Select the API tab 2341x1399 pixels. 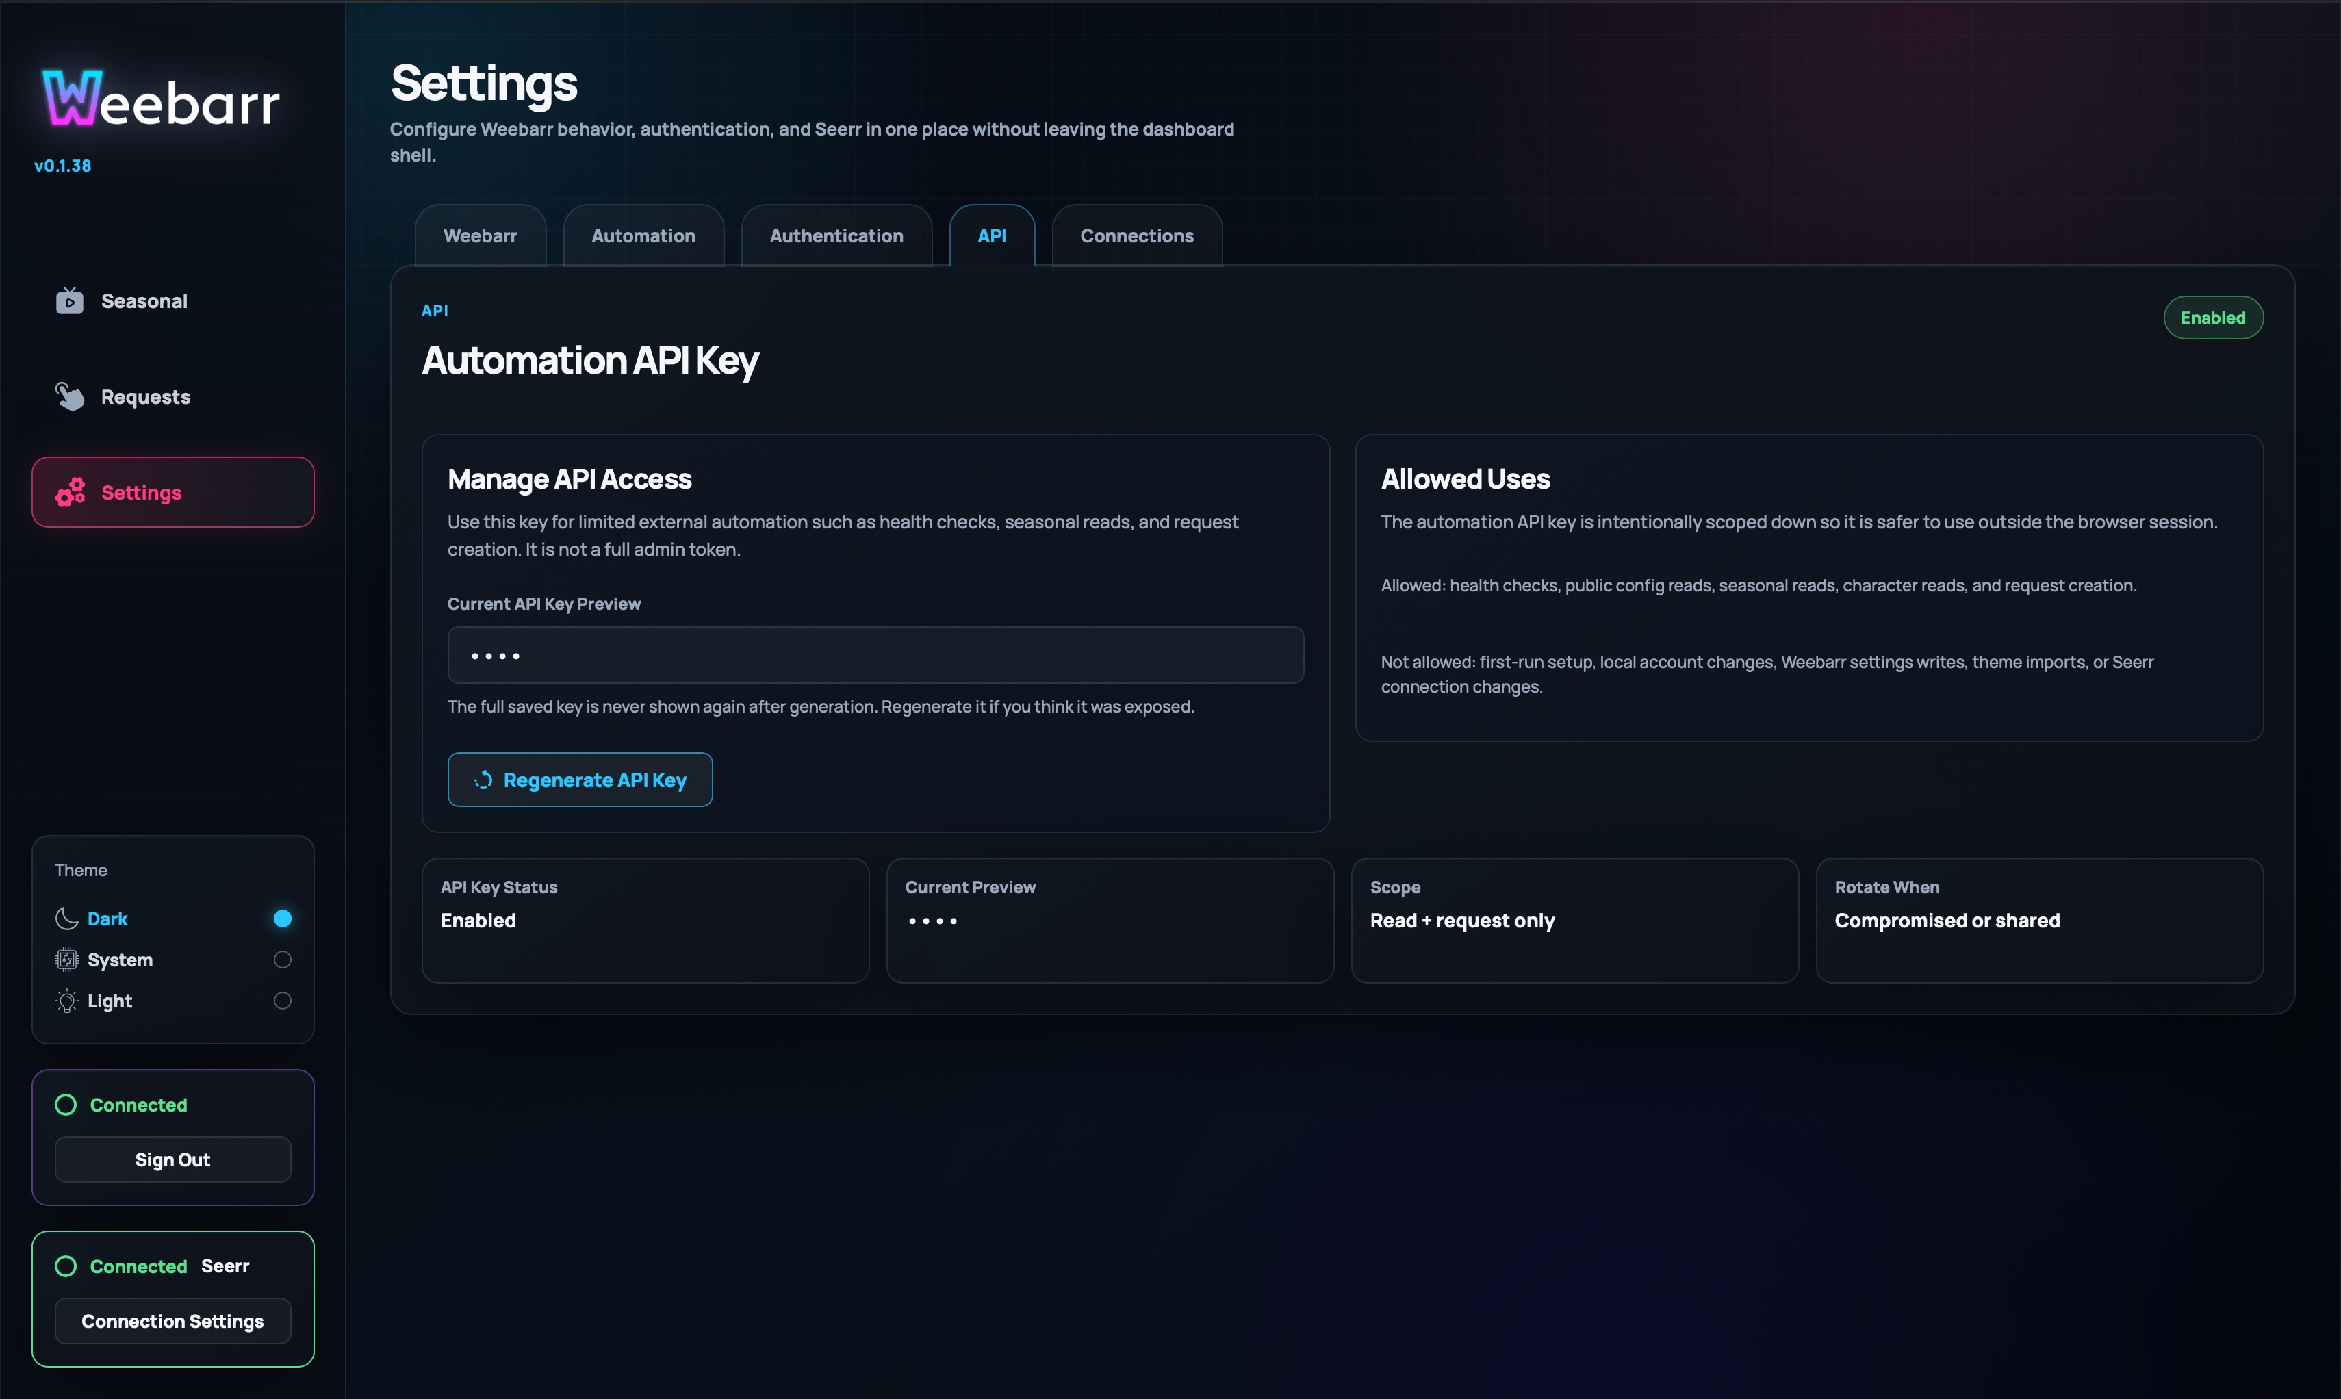point(992,235)
